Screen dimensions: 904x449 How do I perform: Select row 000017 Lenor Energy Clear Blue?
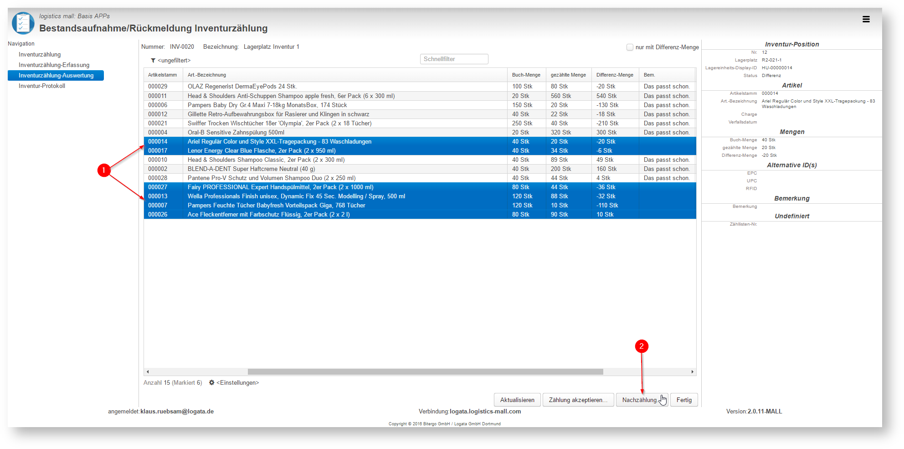(x=420, y=150)
